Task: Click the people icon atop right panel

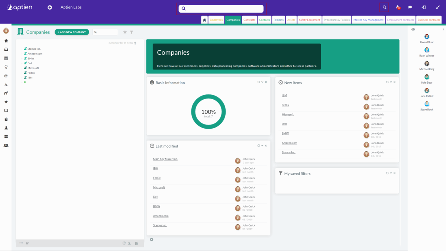Action: (x=413, y=29)
